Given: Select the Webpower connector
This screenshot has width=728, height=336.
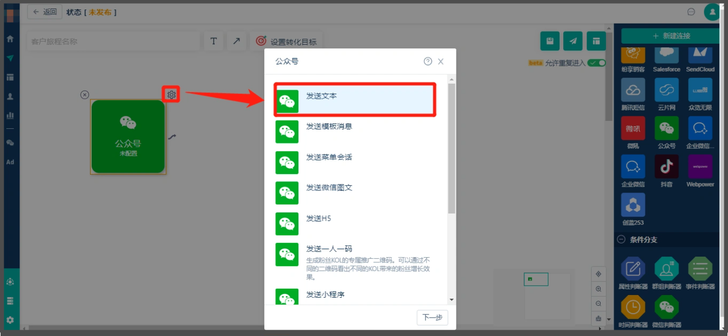Looking at the screenshot, I should coord(700,171).
